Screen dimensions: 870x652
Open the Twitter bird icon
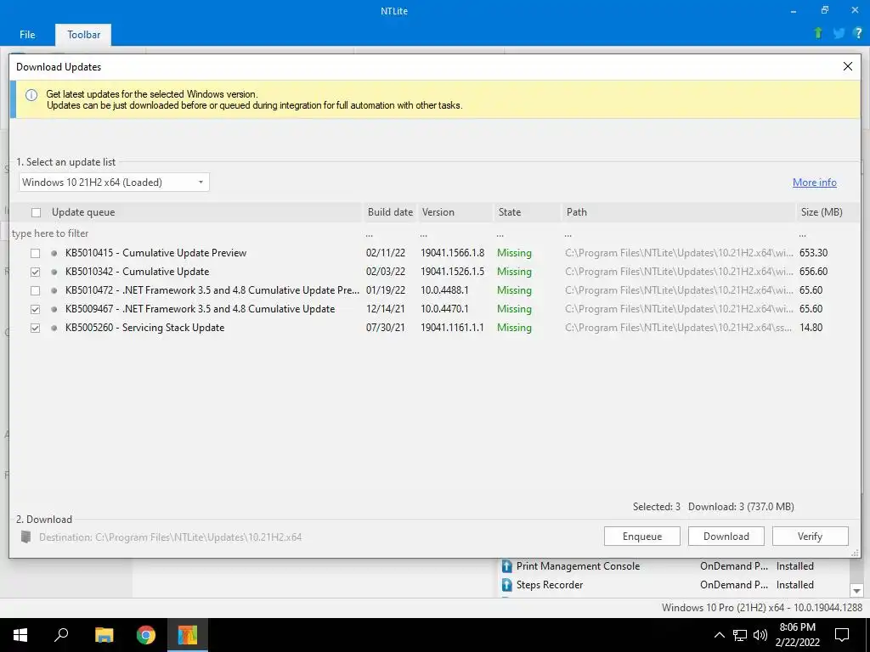(839, 33)
